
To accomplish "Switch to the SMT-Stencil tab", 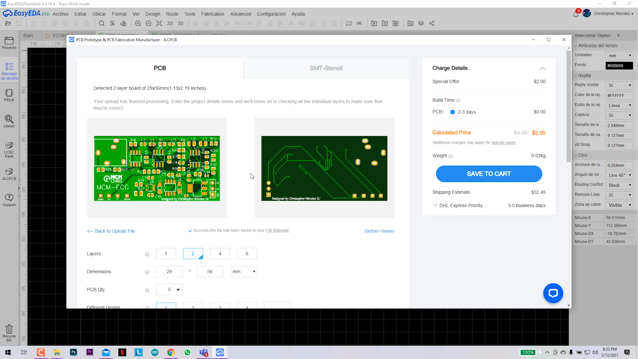I will click(326, 68).
